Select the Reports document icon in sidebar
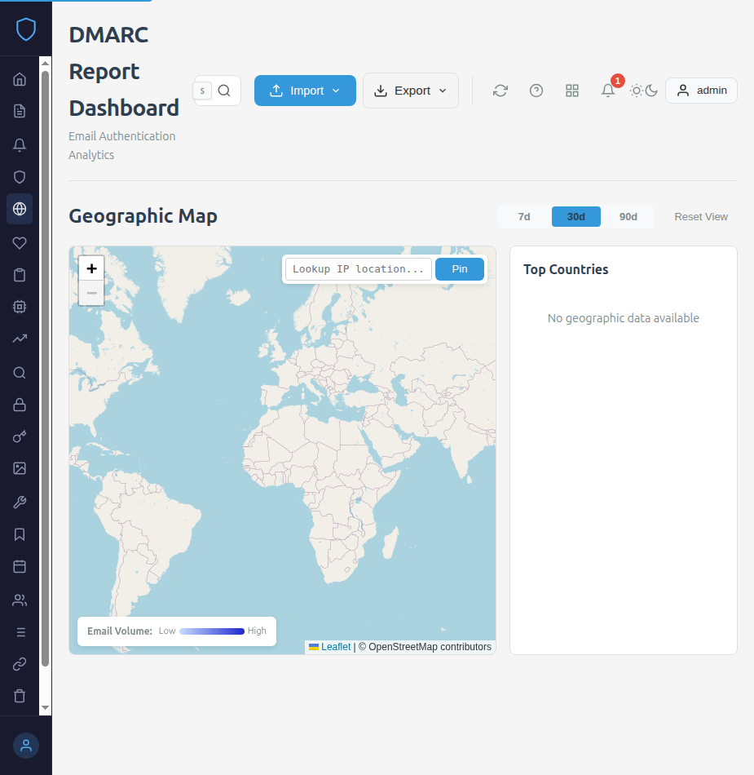Image resolution: width=754 pixels, height=775 pixels. click(x=20, y=111)
